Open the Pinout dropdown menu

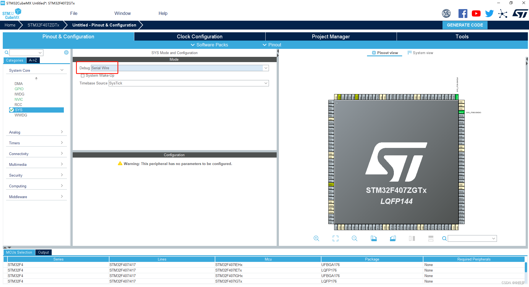tap(272, 45)
